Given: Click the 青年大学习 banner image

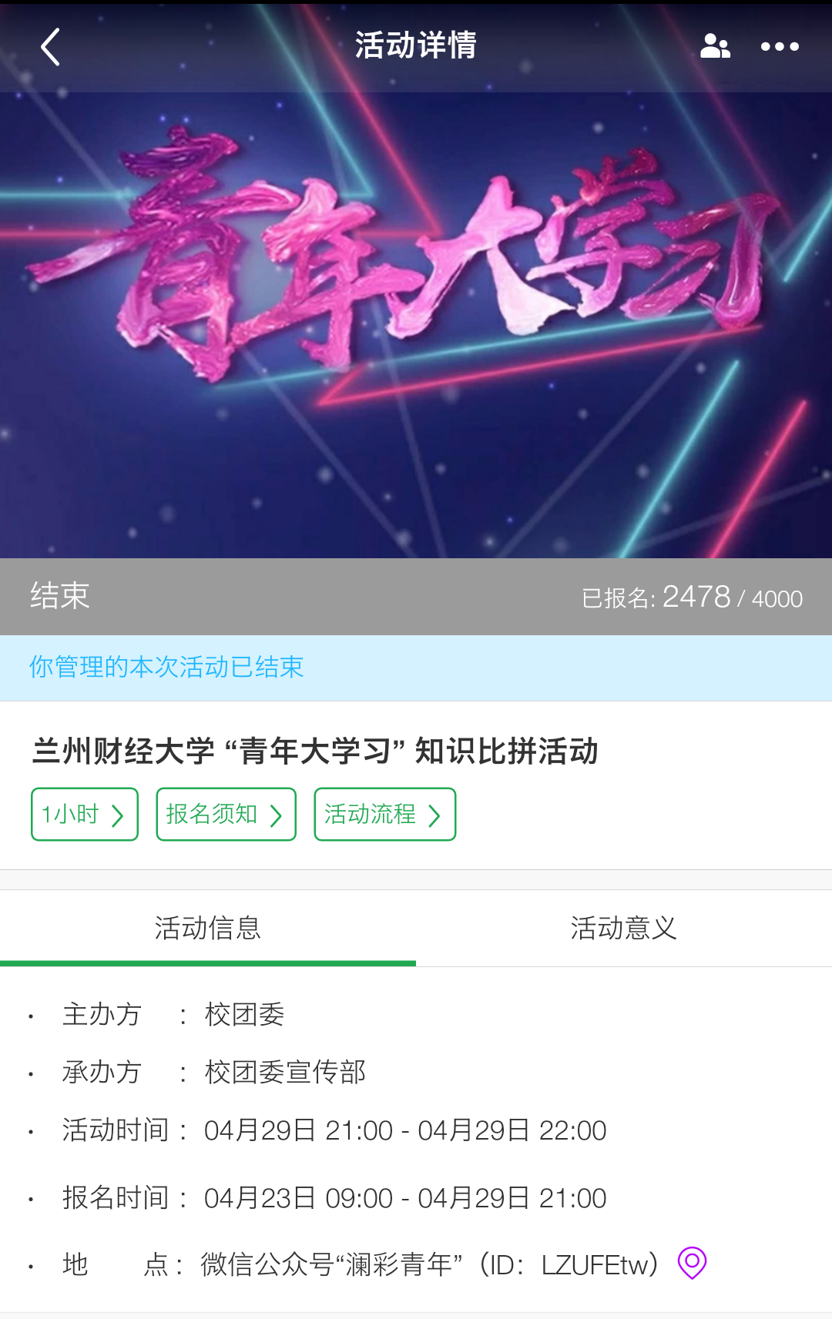Looking at the screenshot, I should 416,323.
